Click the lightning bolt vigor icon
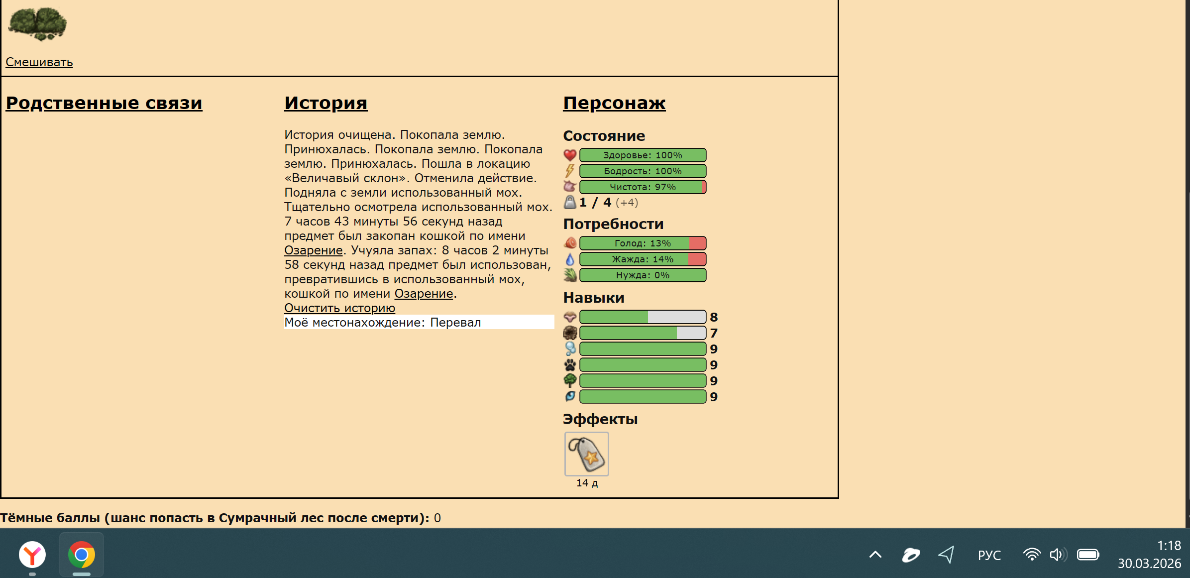This screenshot has width=1190, height=578. pyautogui.click(x=570, y=171)
